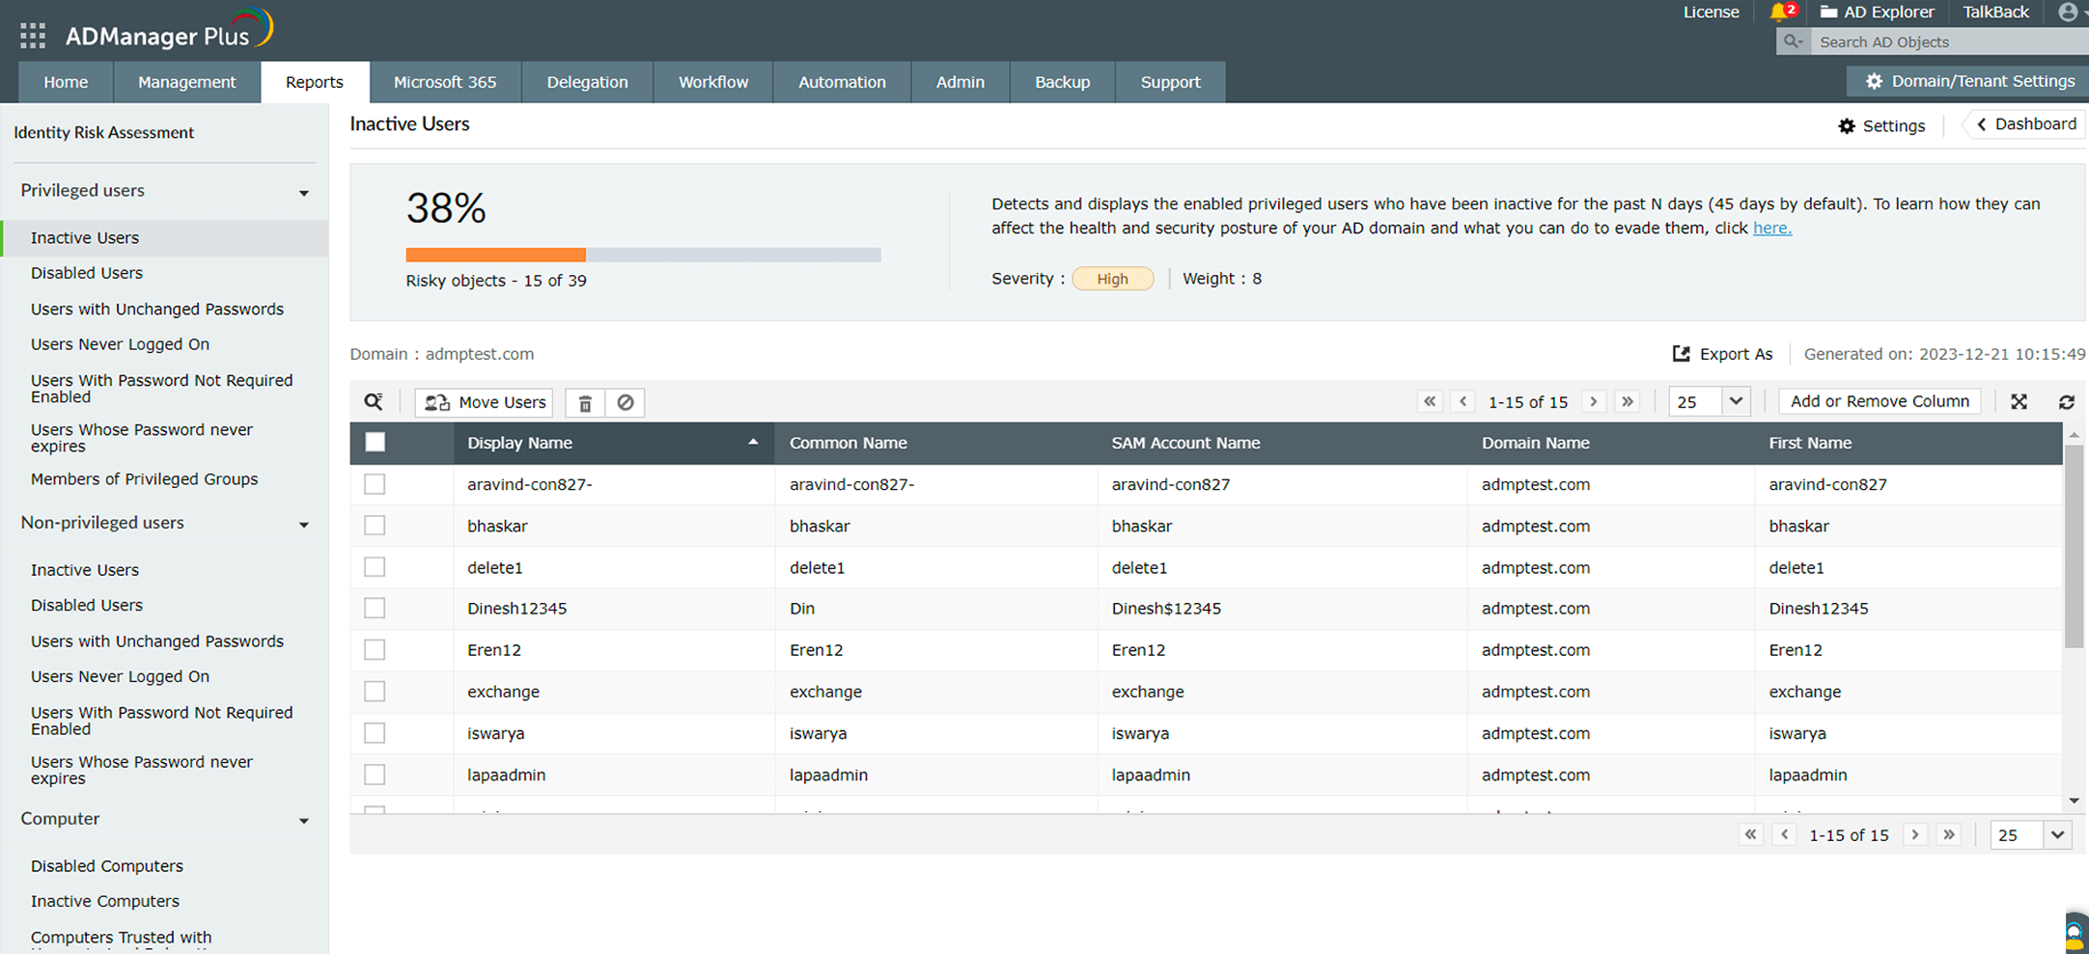The width and height of the screenshot is (2089, 954).
Task: Click the delete users trash icon
Action: [585, 402]
